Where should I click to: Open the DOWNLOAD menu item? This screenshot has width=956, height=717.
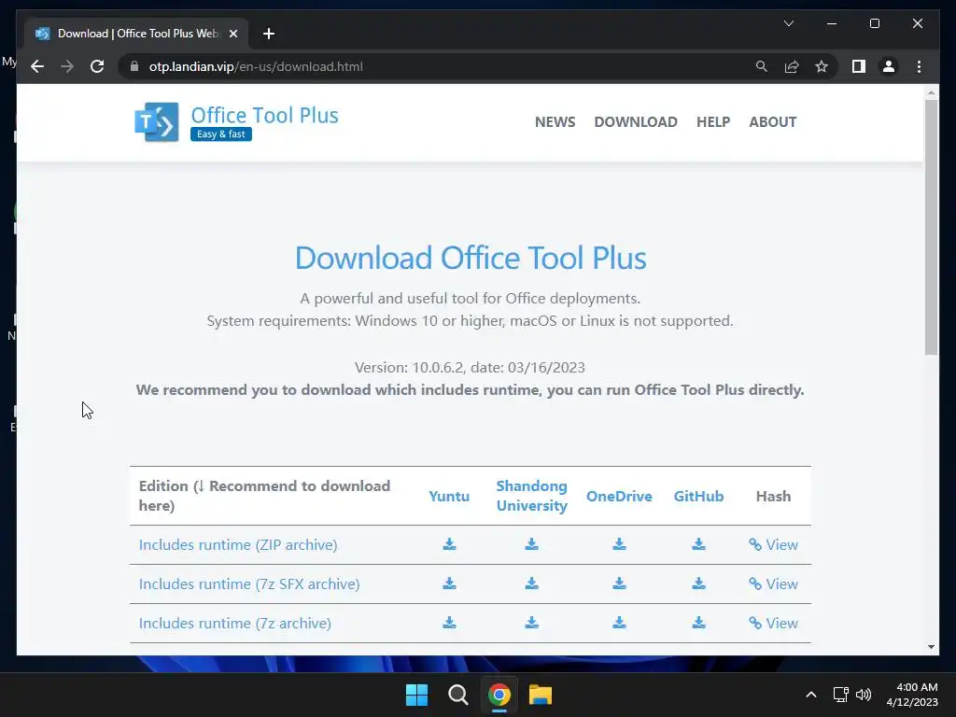point(635,122)
